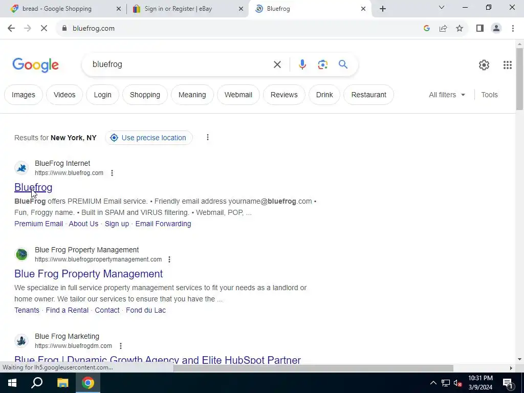Open Windows Start menu

[x=12, y=383]
